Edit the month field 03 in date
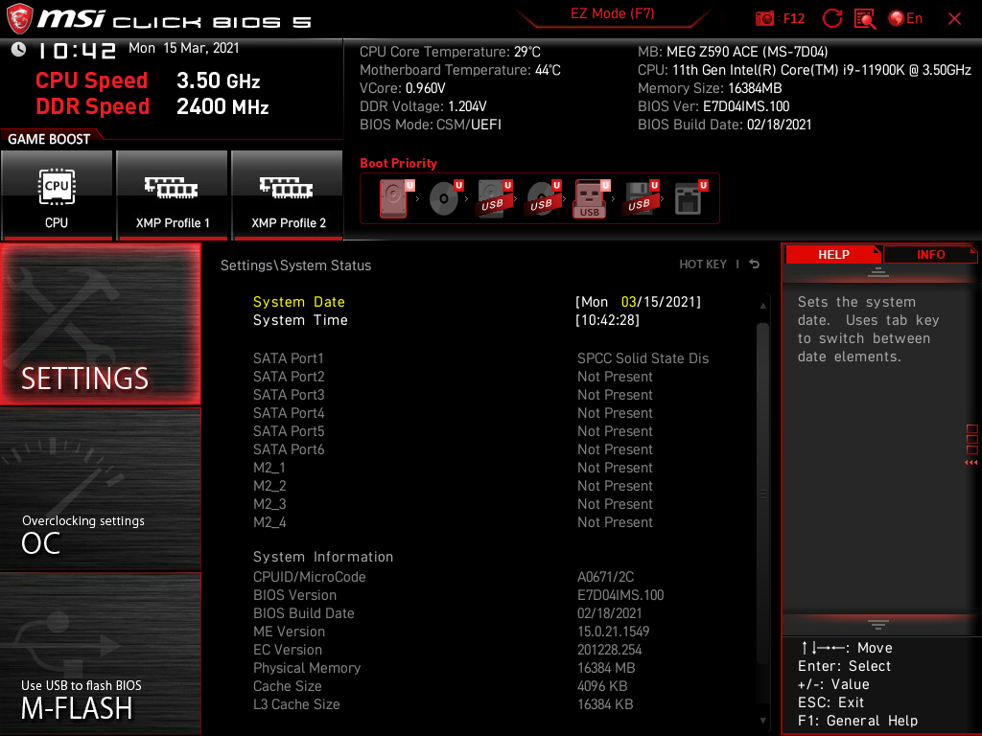This screenshot has width=982, height=736. 628,302
